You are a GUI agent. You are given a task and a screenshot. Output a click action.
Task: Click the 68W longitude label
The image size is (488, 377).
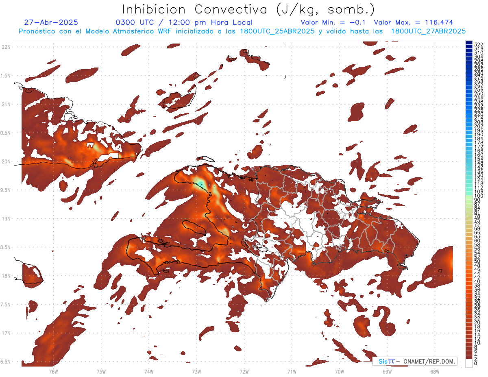pyautogui.click(x=435, y=371)
